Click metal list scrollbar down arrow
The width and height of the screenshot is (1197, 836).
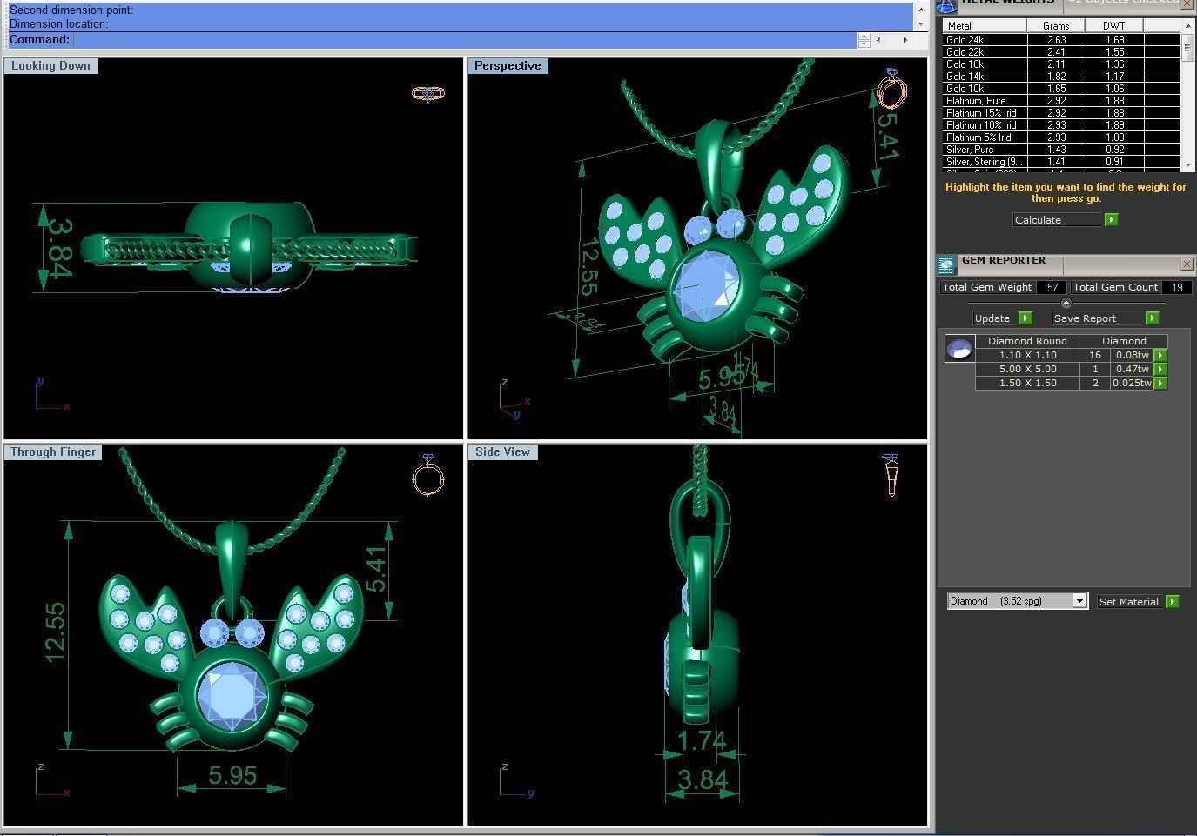[1187, 165]
